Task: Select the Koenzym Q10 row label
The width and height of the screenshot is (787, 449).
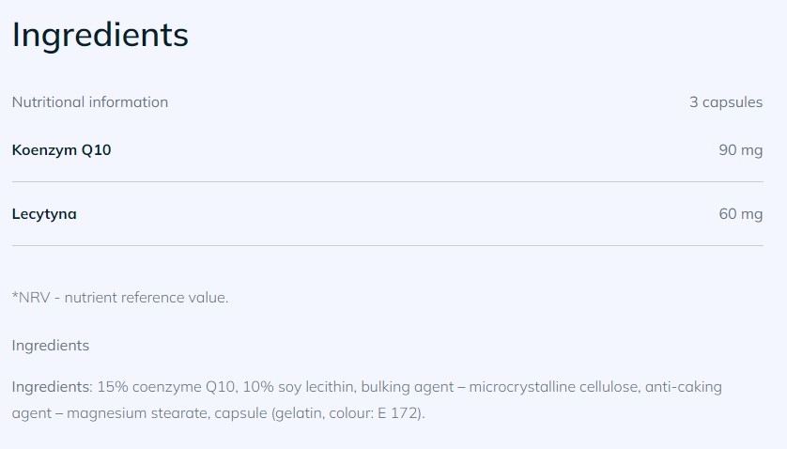Action: pos(62,149)
